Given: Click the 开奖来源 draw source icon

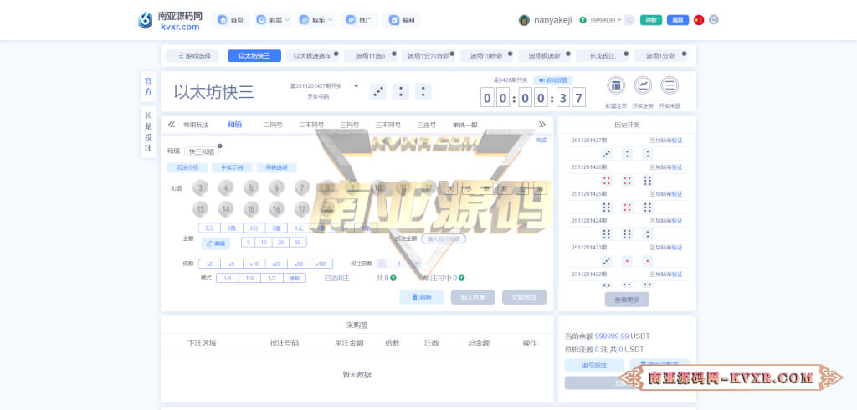Looking at the screenshot, I should 670,86.
